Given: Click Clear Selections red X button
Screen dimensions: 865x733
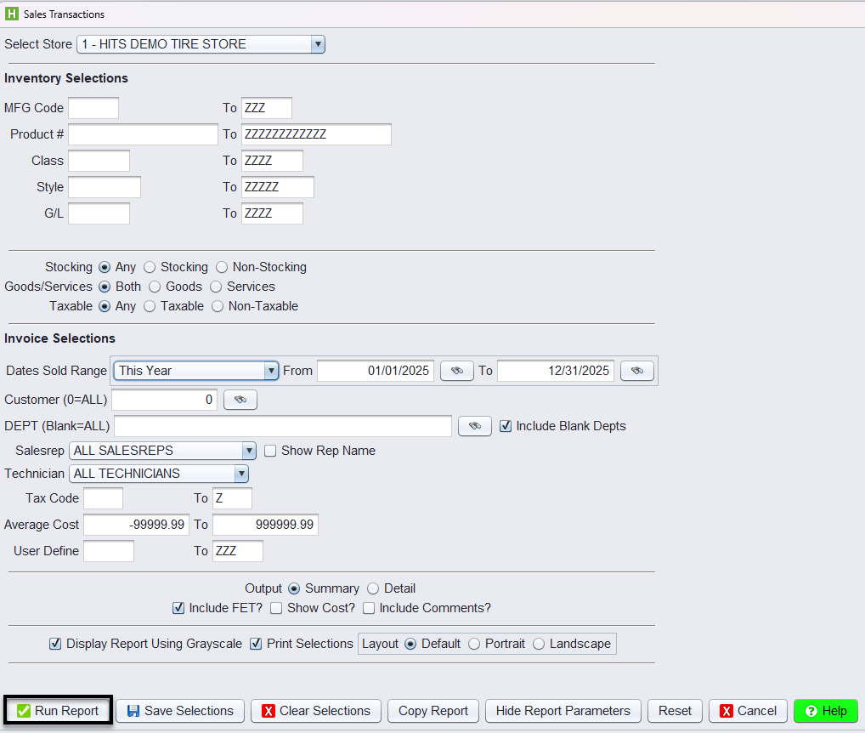Looking at the screenshot, I should 315,711.
